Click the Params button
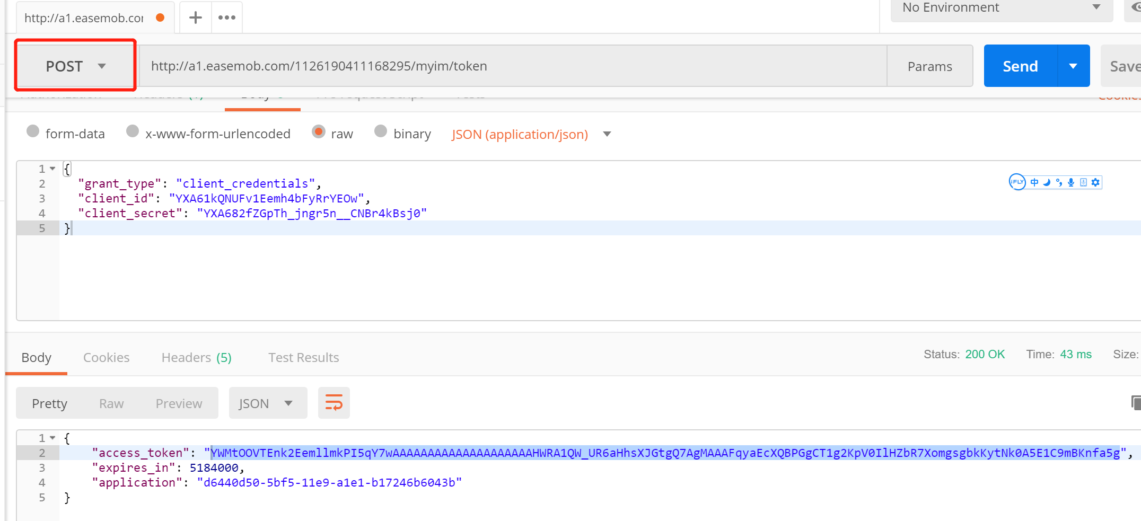This screenshot has width=1141, height=521. point(929,66)
